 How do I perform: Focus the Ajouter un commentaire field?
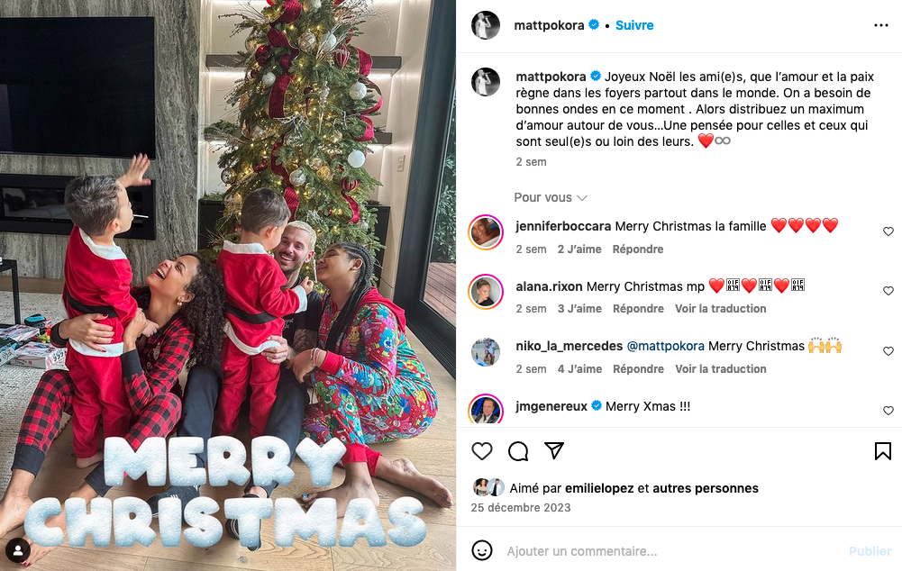coord(673,551)
